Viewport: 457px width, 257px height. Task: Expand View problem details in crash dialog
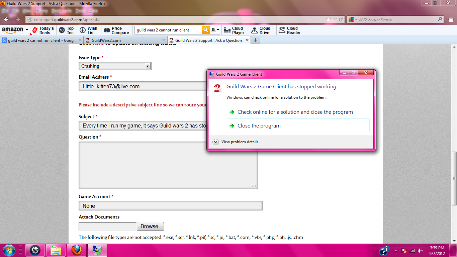[236, 142]
